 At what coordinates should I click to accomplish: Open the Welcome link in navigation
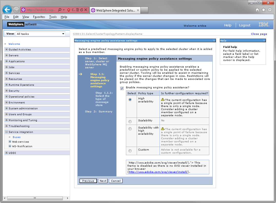pyautogui.click(x=14, y=44)
